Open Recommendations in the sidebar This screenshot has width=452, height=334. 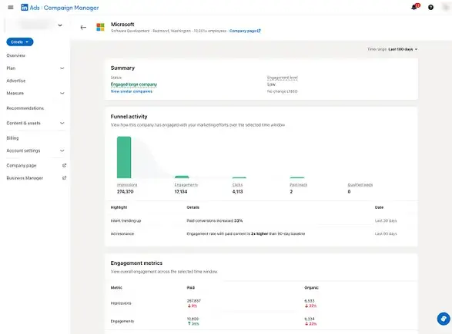click(x=25, y=108)
